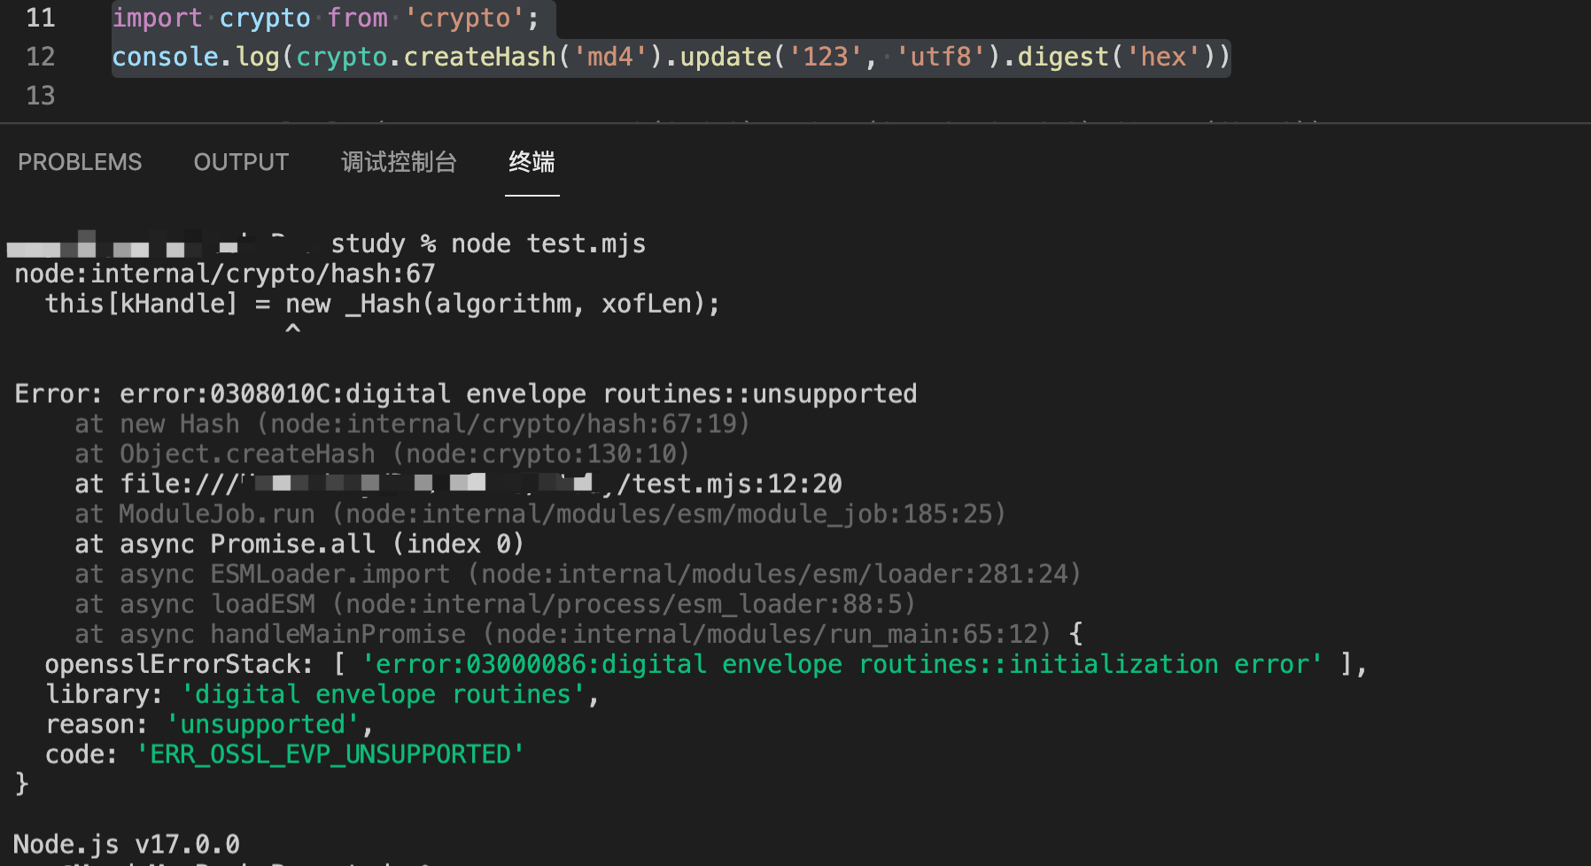Click line number 12 in the gutter
Image resolution: width=1591 pixels, height=866 pixels.
tap(41, 57)
